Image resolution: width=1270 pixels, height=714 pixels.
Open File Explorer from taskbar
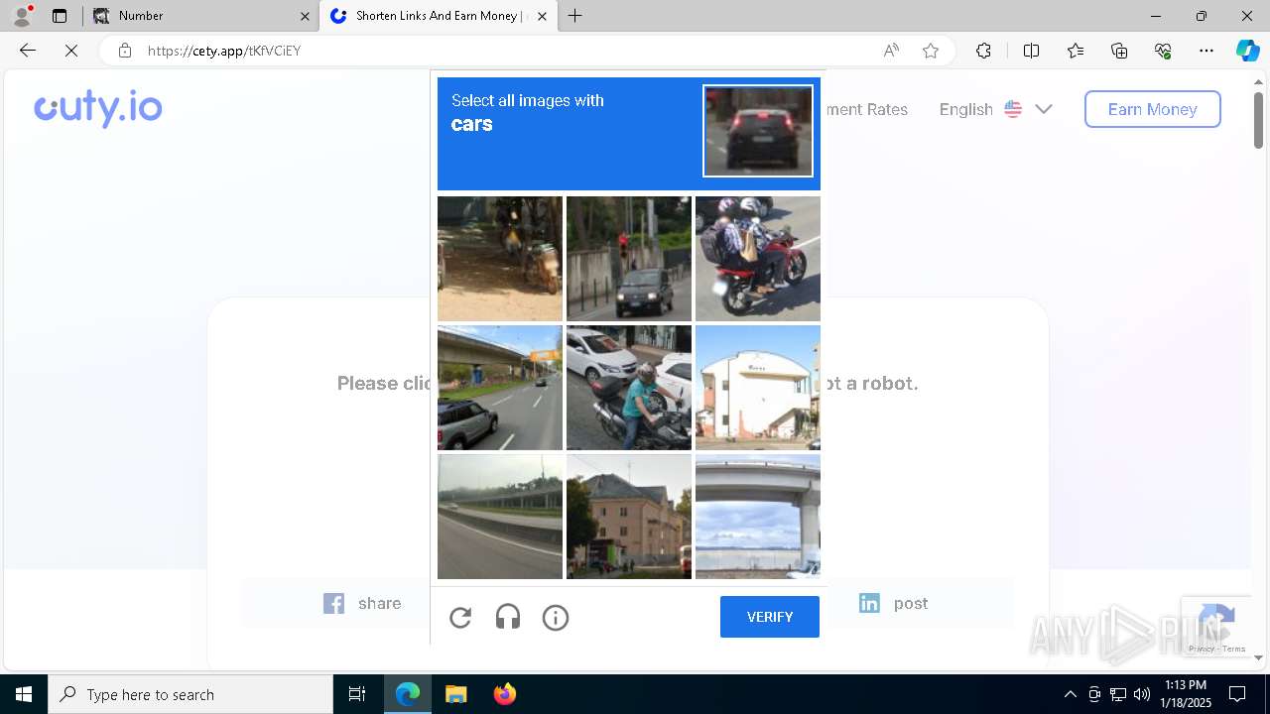[455, 694]
